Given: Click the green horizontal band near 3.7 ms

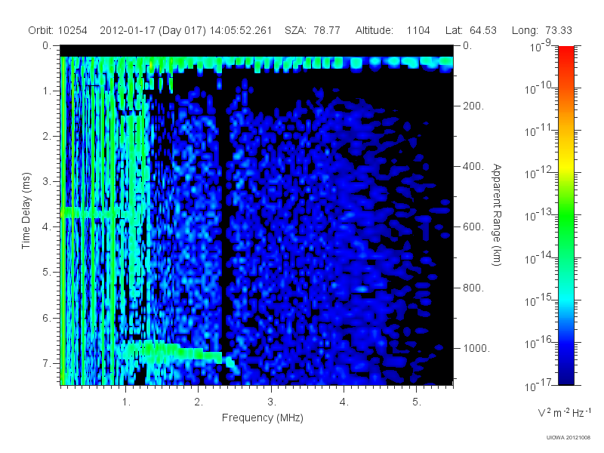Looking at the screenshot, I should pyautogui.click(x=96, y=213).
